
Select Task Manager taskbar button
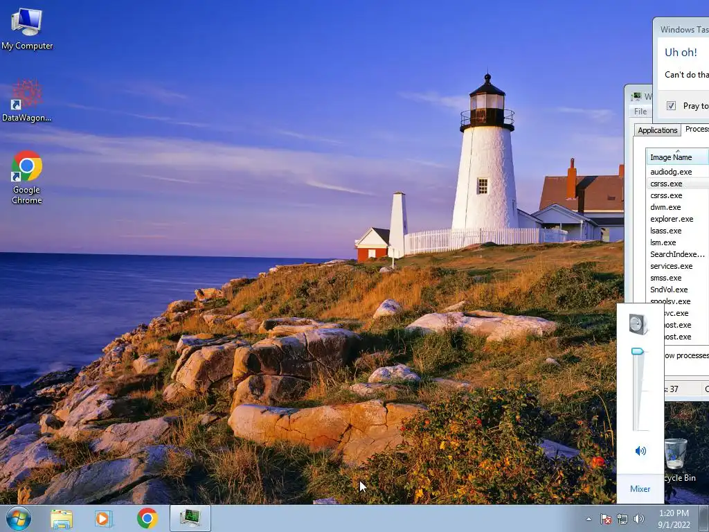click(x=190, y=518)
